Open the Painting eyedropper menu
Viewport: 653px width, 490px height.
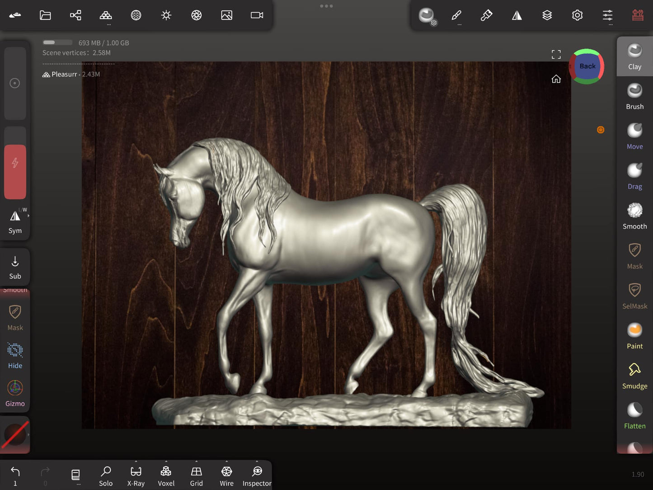point(487,15)
